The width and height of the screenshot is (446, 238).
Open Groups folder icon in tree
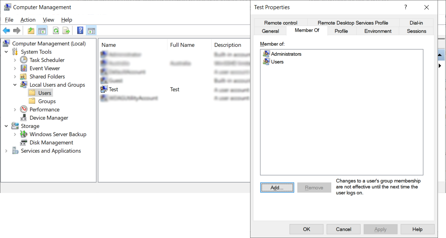click(x=32, y=101)
